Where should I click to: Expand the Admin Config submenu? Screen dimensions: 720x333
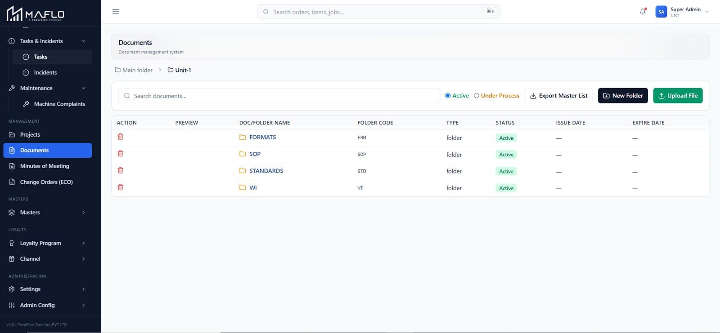[x=84, y=305]
